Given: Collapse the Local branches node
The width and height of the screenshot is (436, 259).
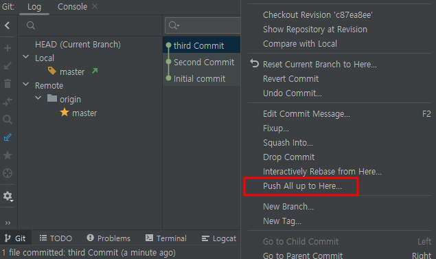Looking at the screenshot, I should click(26, 57).
